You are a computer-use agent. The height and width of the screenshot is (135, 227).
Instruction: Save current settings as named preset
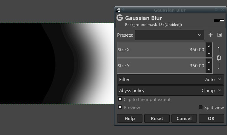point(210,35)
